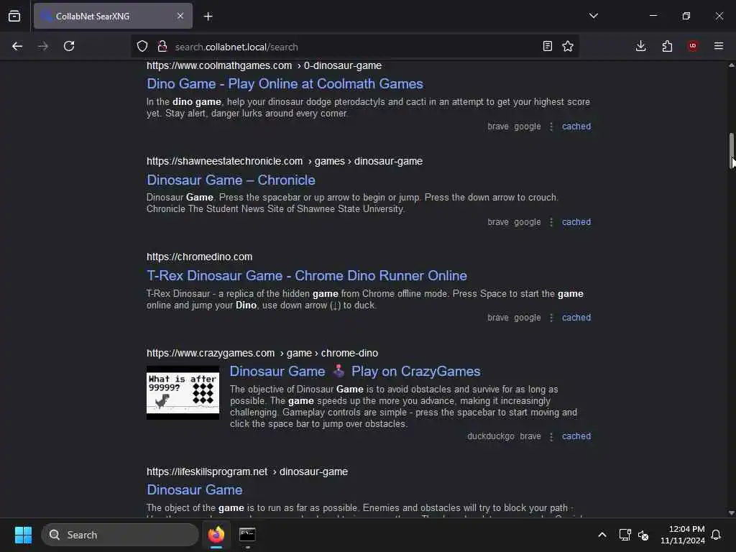Image resolution: width=736 pixels, height=552 pixels.
Task: Click the taskbar Search box
Action: pyautogui.click(x=120, y=535)
